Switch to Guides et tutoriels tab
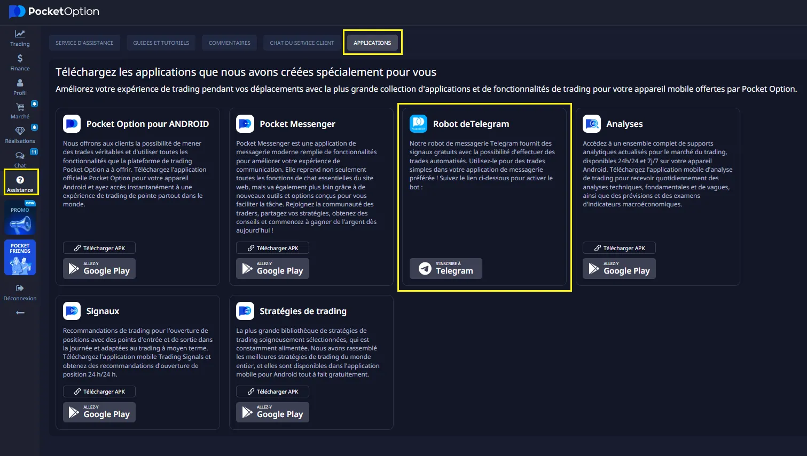Screen dimensions: 807x456 tap(161, 43)
